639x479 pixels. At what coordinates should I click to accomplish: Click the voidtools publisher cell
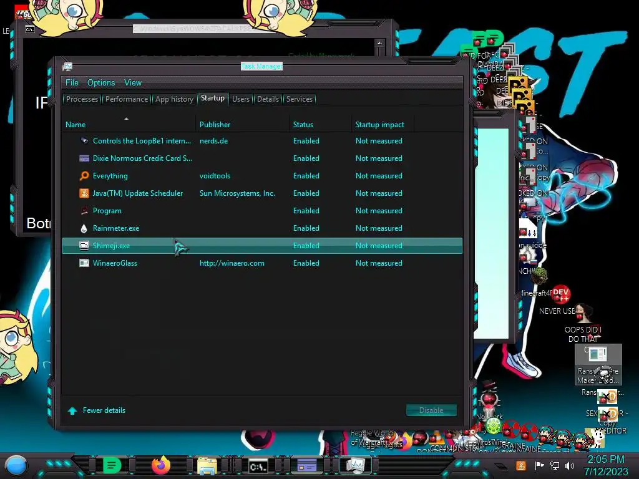(x=215, y=176)
